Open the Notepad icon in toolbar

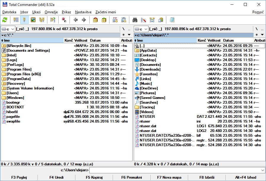(172, 20)
